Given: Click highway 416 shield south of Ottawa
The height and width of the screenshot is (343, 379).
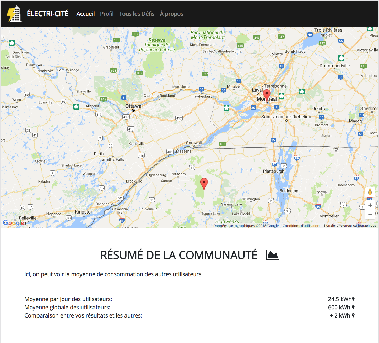Looking at the screenshot, I should click(x=131, y=129).
